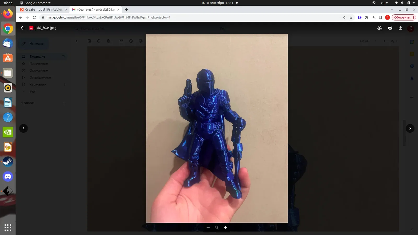Launch Rhythmbox from the dock

click(x=8, y=88)
